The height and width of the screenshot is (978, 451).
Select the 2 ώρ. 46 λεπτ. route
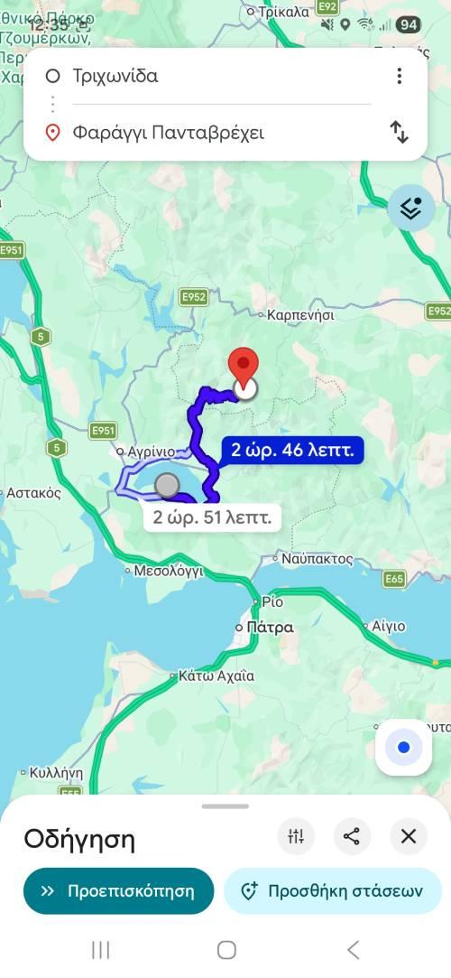(x=292, y=450)
